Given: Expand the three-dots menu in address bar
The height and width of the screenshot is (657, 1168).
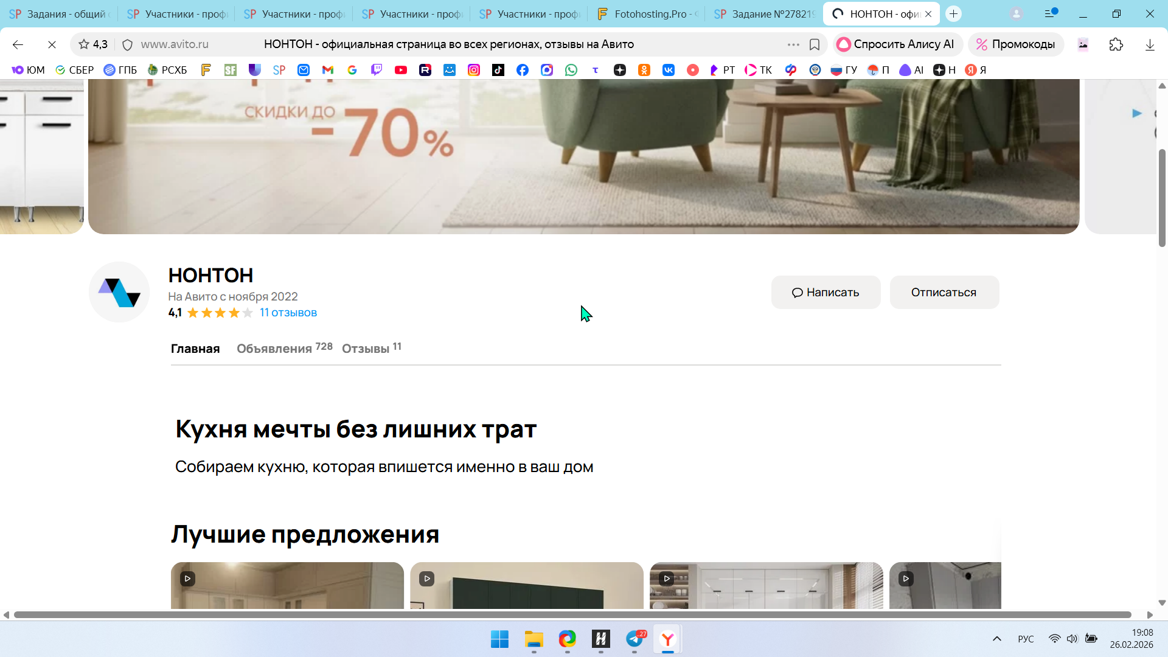Looking at the screenshot, I should coord(793,44).
